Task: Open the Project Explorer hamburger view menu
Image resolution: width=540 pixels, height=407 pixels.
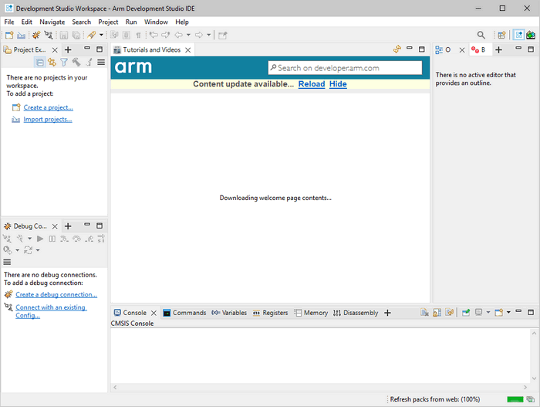Action: (x=101, y=63)
